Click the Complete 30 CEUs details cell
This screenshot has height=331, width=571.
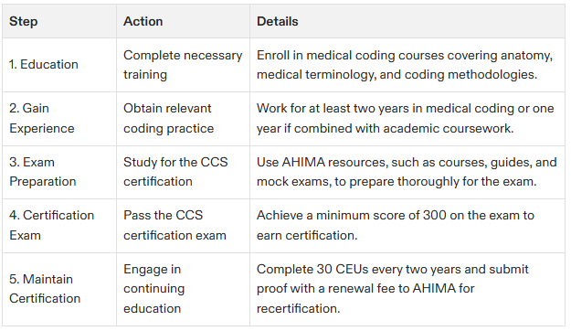pyautogui.click(x=407, y=289)
